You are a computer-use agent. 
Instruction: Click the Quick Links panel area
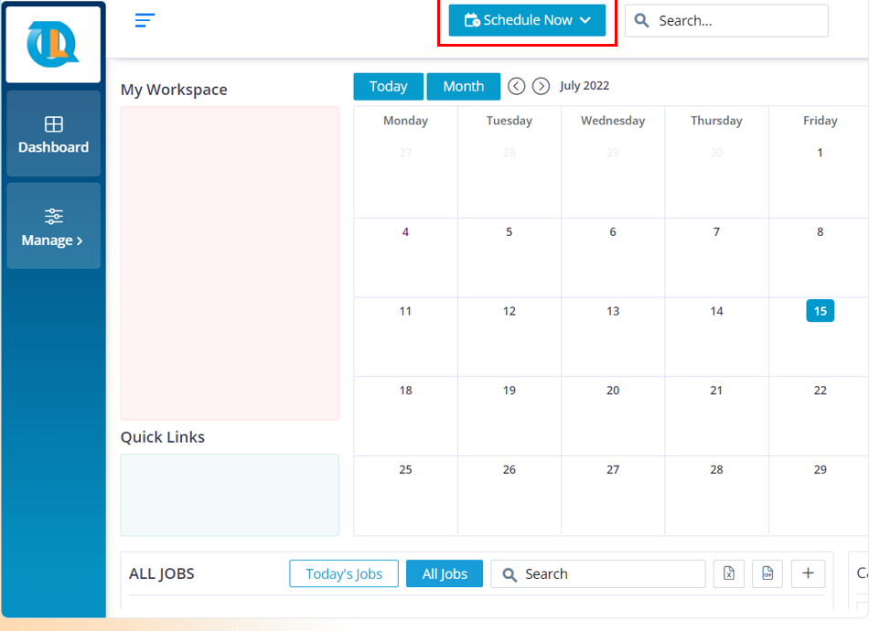230,495
